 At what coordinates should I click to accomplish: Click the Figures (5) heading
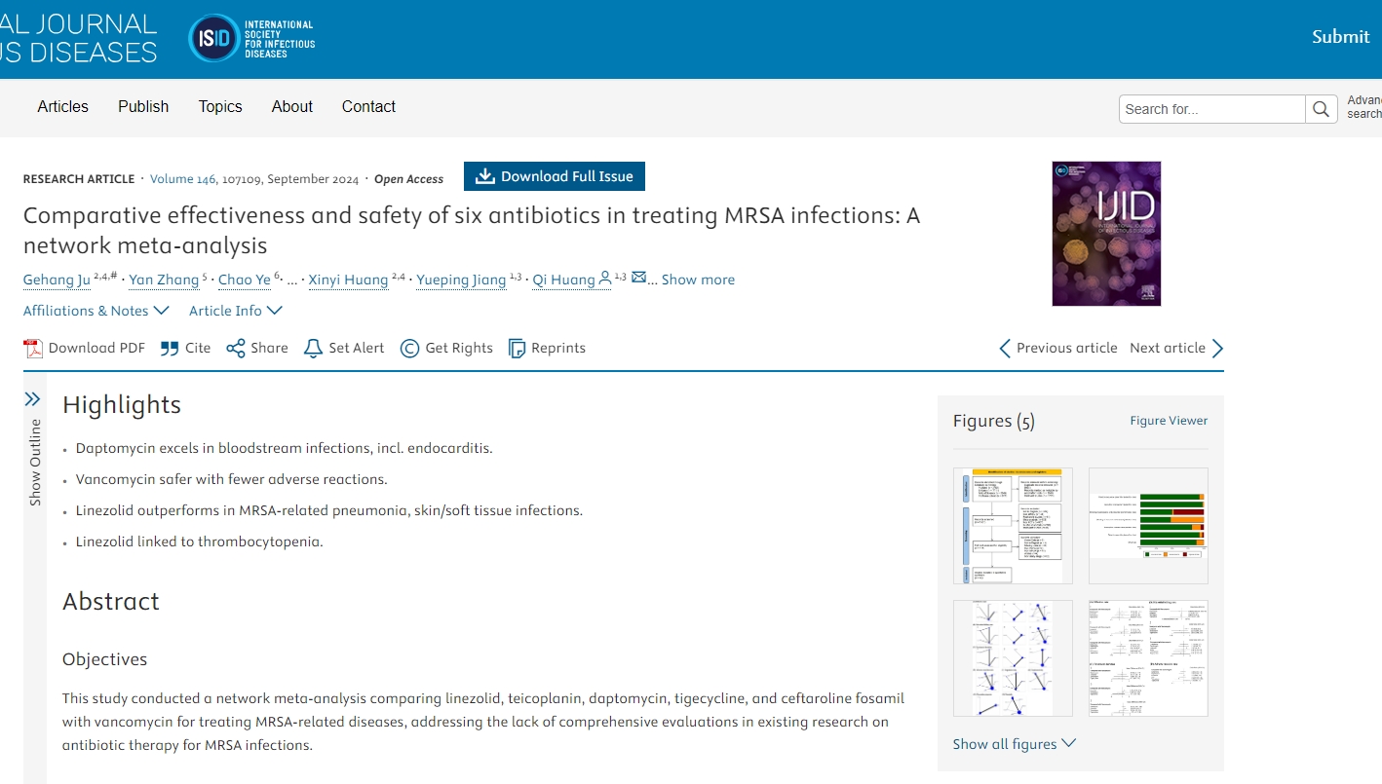pyautogui.click(x=994, y=421)
